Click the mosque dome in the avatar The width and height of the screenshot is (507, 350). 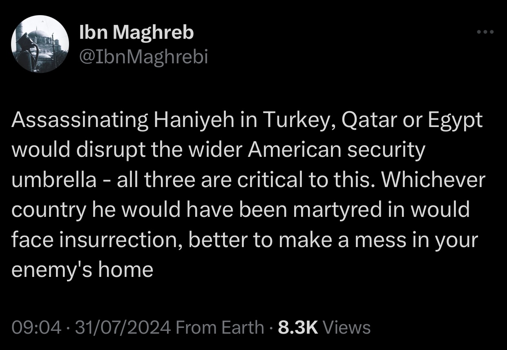(38, 34)
